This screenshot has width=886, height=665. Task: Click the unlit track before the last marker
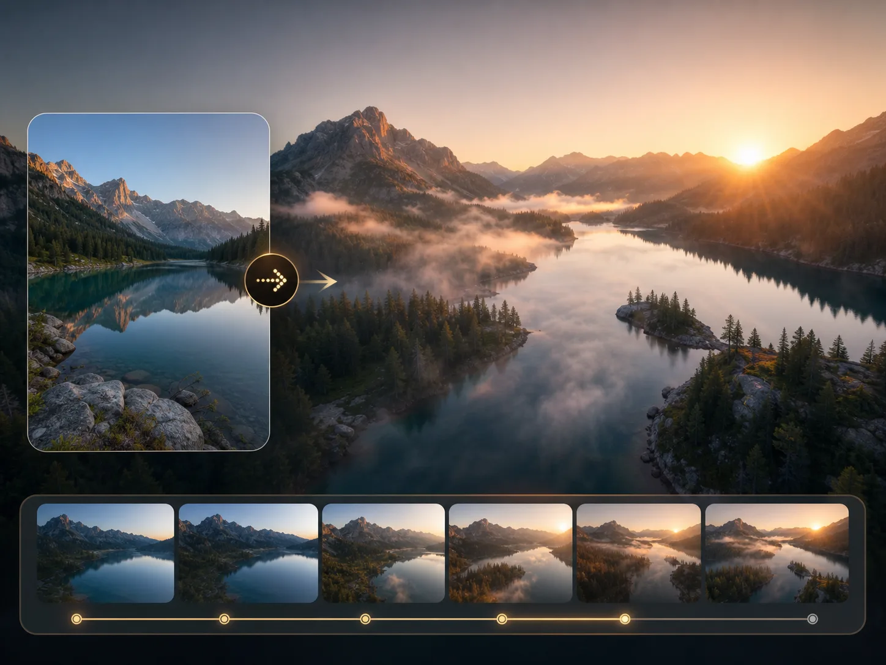pyautogui.click(x=718, y=619)
